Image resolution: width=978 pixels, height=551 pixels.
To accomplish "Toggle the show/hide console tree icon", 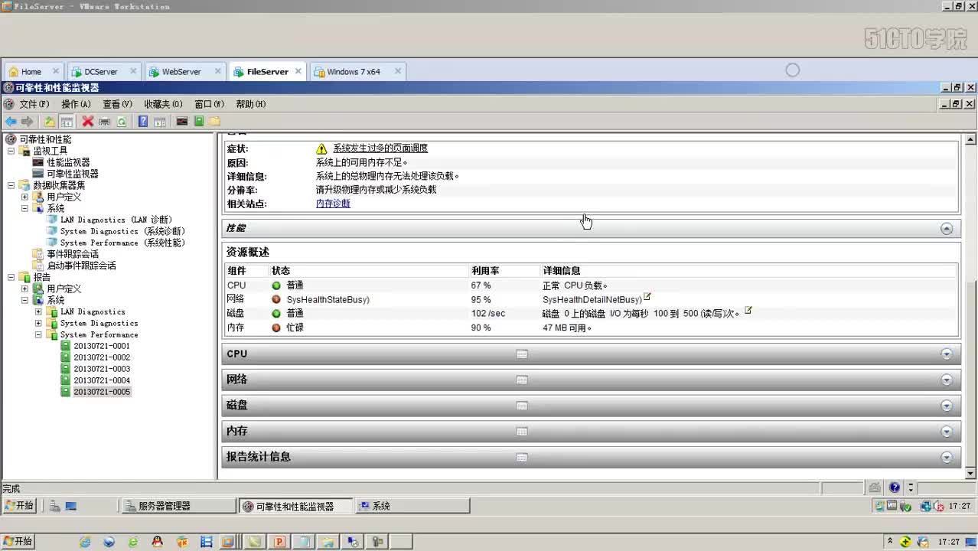I will point(67,122).
